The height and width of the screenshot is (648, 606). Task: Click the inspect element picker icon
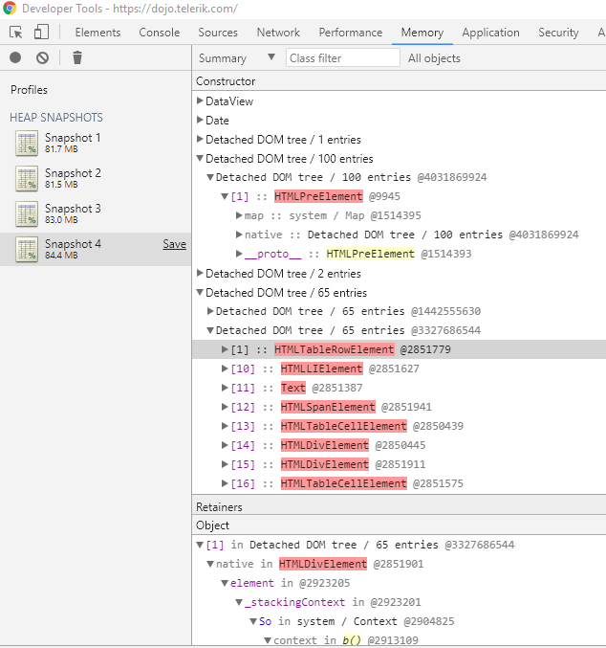coord(15,32)
